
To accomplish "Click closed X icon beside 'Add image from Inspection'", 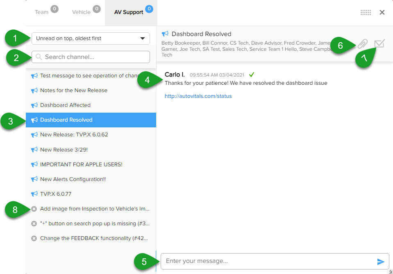I will click(34, 209).
